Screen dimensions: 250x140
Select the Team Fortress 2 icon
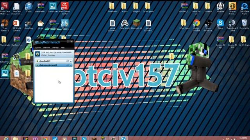(x=5, y=25)
